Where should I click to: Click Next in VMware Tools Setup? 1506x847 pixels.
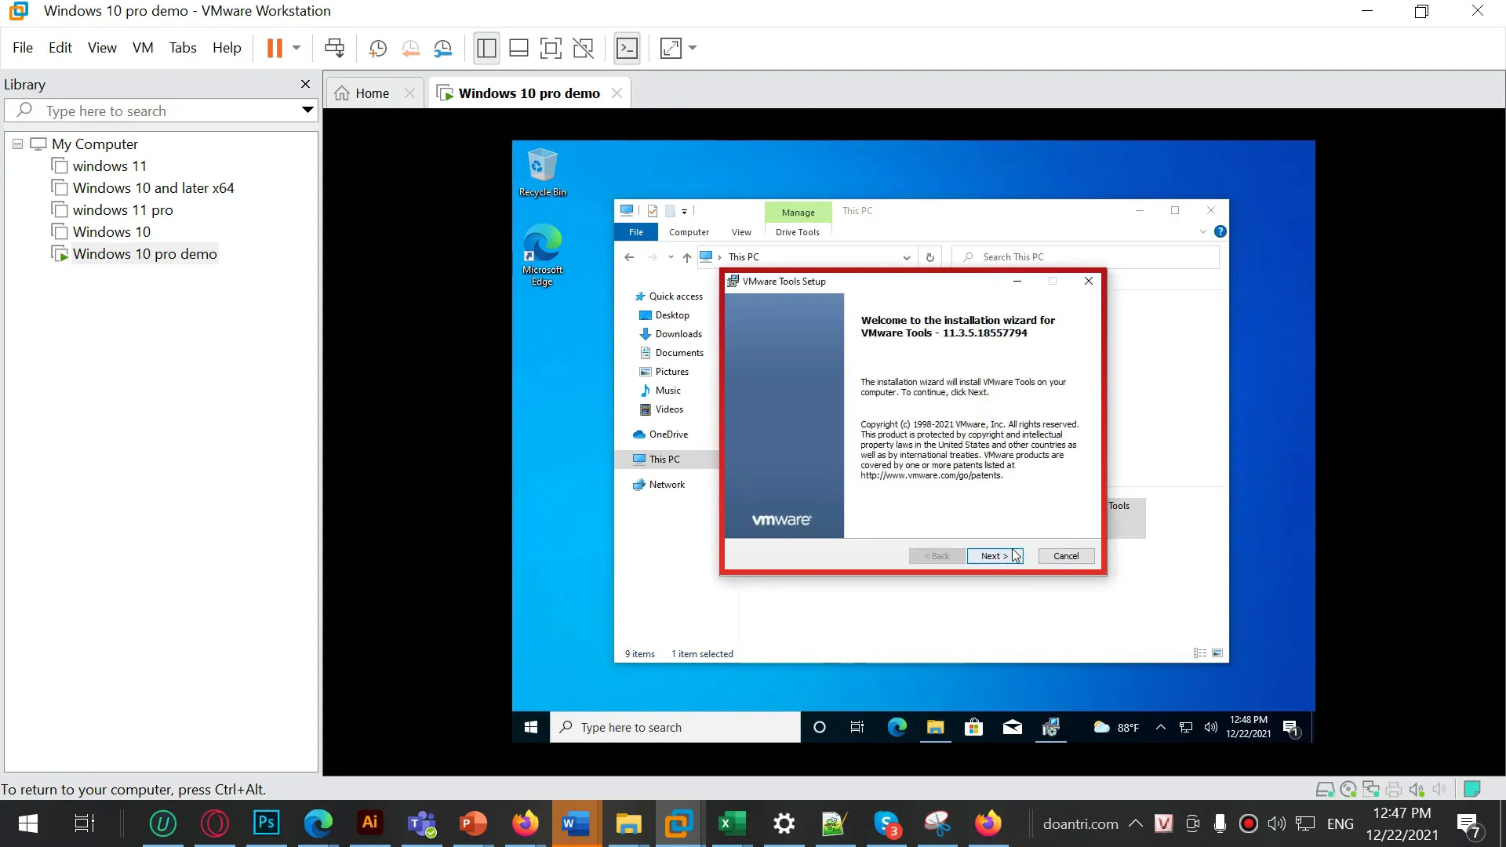(x=993, y=555)
